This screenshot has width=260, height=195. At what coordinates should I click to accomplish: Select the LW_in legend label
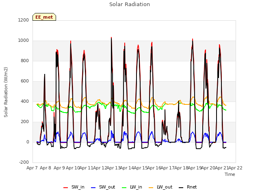click(136, 187)
